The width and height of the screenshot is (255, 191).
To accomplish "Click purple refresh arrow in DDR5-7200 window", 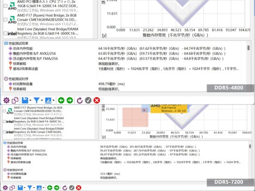I will (65, 188).
